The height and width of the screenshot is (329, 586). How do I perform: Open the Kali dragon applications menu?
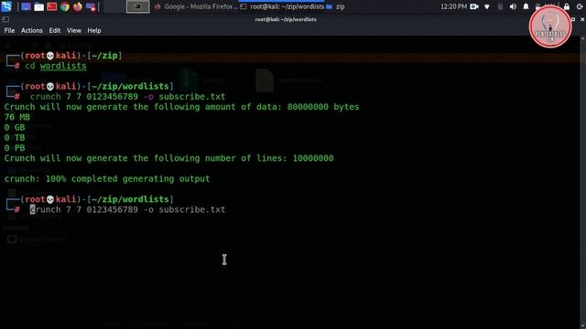(6, 6)
